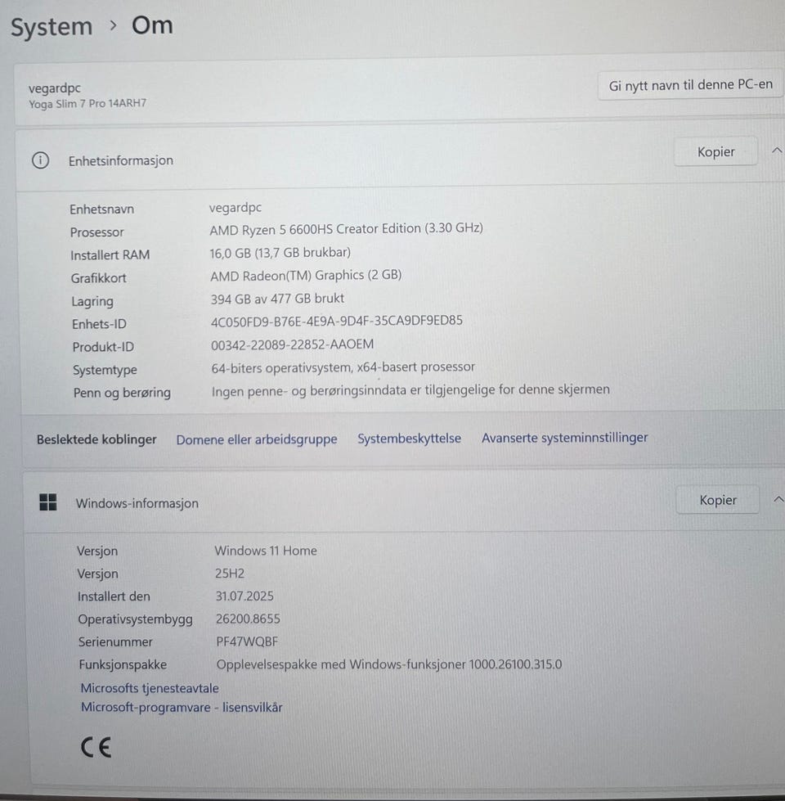
Task: Select the Serienummer value PF47WQBF
Action: [247, 641]
